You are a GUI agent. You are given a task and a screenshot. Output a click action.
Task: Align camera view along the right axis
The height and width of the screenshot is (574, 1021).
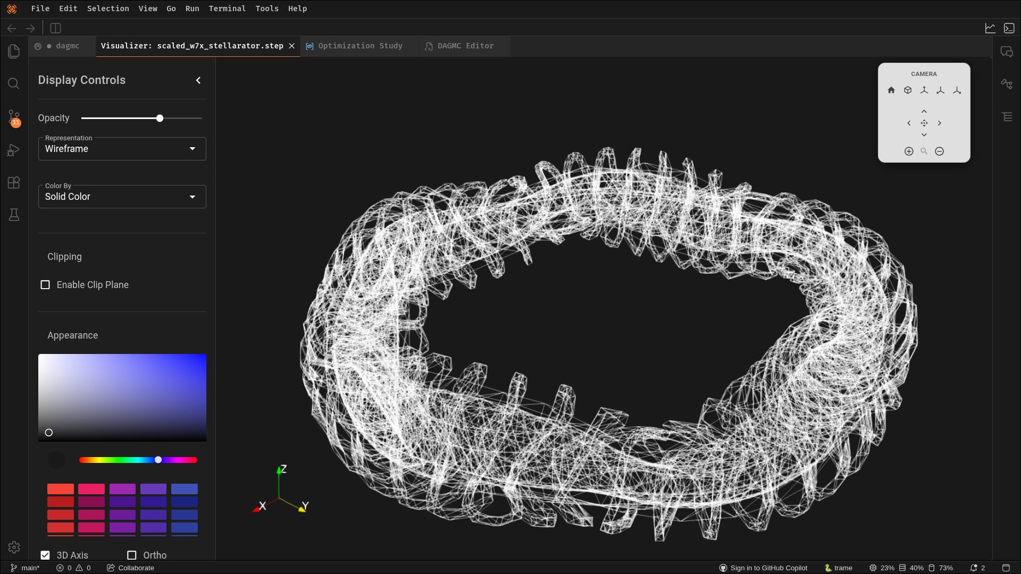[957, 90]
